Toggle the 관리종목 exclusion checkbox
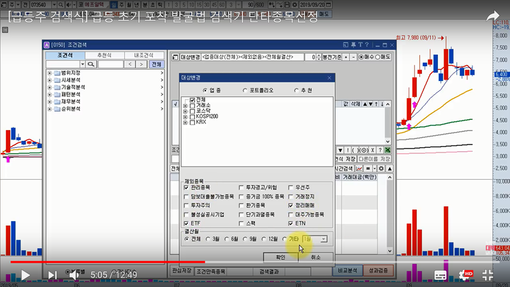The image size is (510, 287). [186, 188]
